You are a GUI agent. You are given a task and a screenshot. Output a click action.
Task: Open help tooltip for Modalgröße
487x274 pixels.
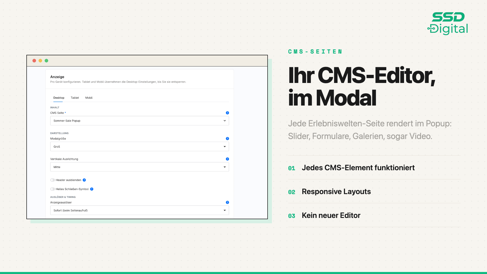(x=227, y=139)
